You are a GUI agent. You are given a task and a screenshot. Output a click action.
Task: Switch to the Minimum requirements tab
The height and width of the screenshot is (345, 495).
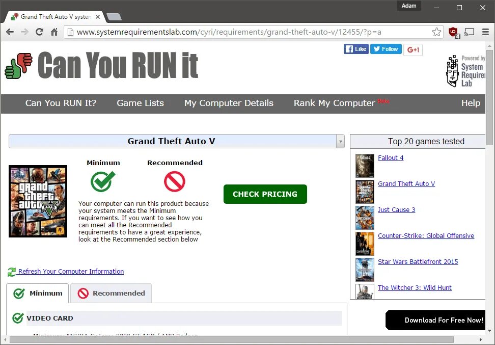tap(38, 293)
